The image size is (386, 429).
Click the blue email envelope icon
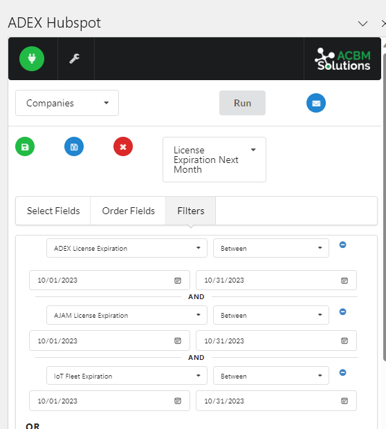[316, 103]
